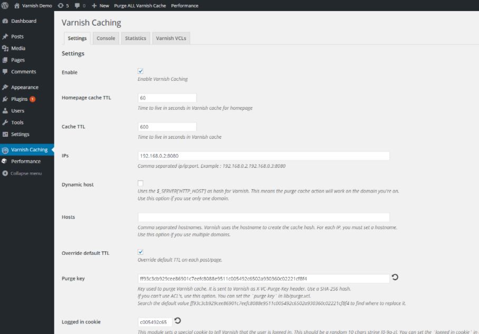Click the WordPress logo icon
Screen dimensions: 479x334
[5, 5]
